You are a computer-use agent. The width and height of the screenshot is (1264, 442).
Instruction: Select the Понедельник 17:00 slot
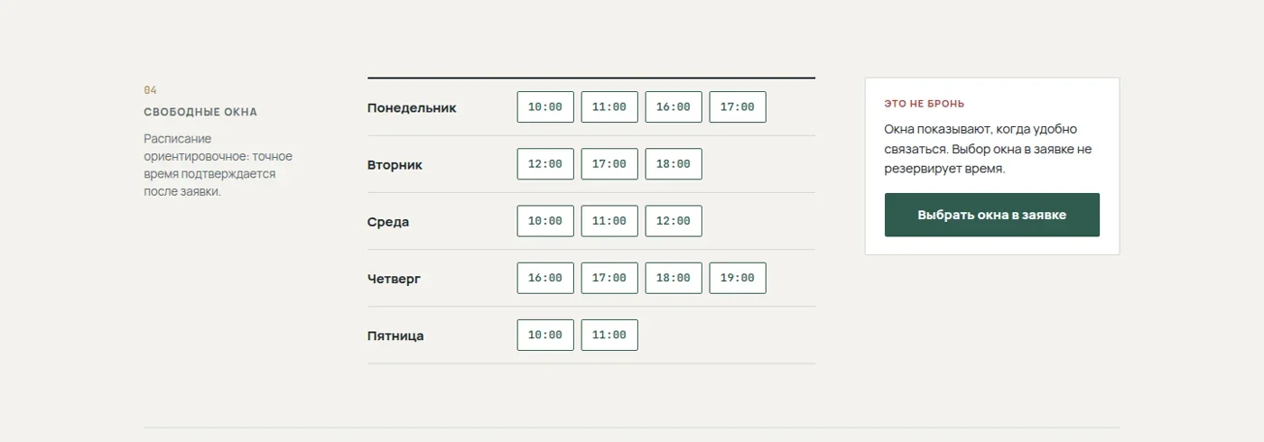pyautogui.click(x=738, y=107)
